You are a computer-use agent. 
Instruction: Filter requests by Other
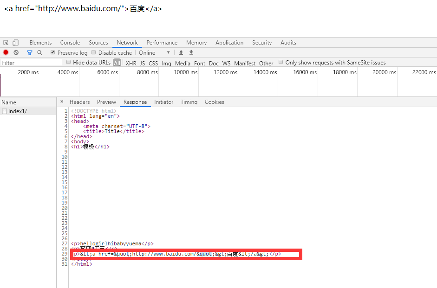click(x=266, y=63)
